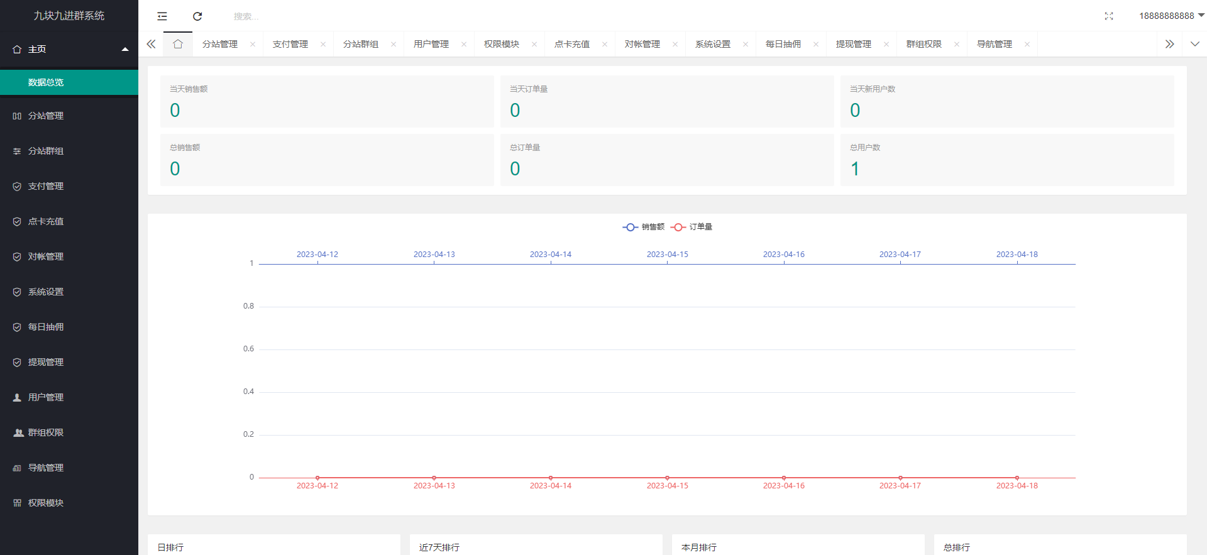Click the 九块九进群系统 logo title
This screenshot has height=555, width=1207.
[x=69, y=16]
